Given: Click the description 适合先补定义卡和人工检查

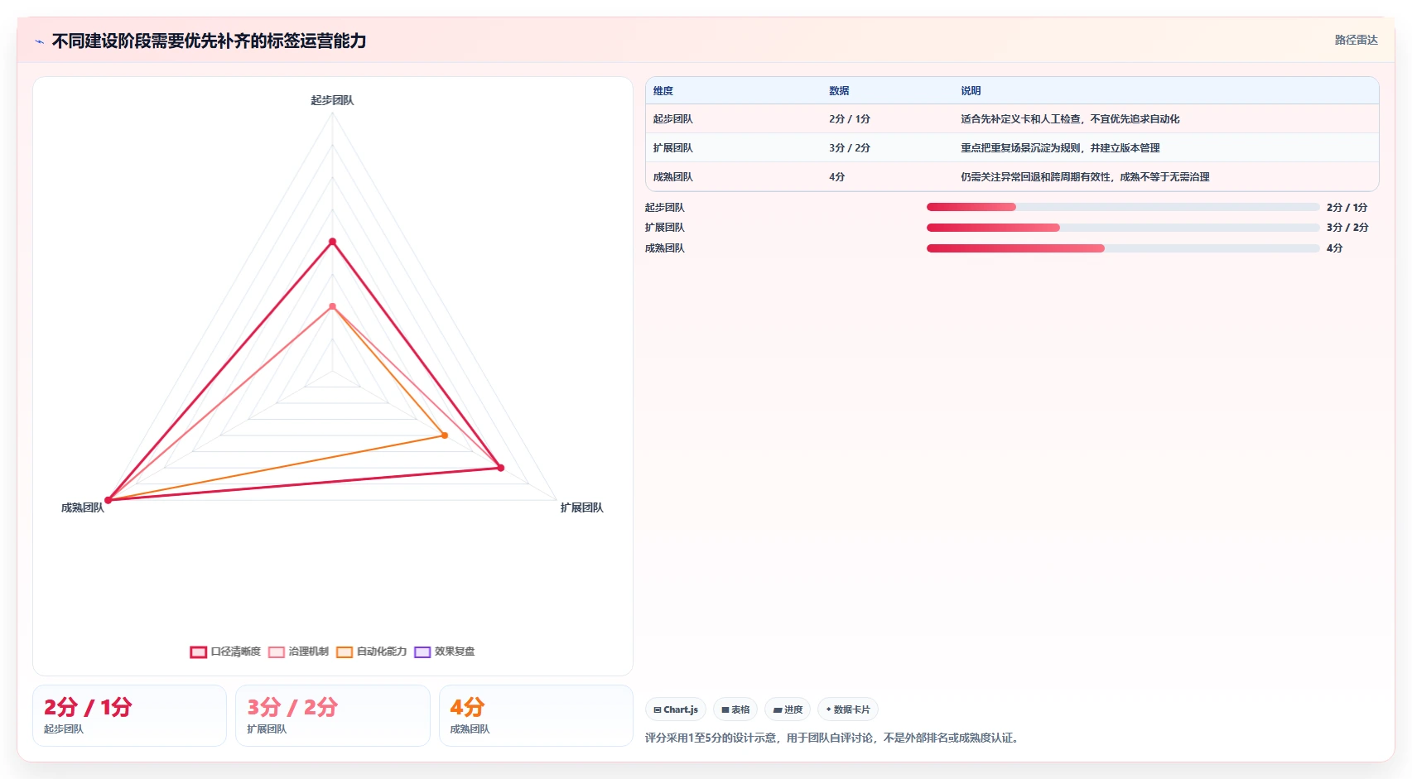Looking at the screenshot, I should [x=1070, y=119].
